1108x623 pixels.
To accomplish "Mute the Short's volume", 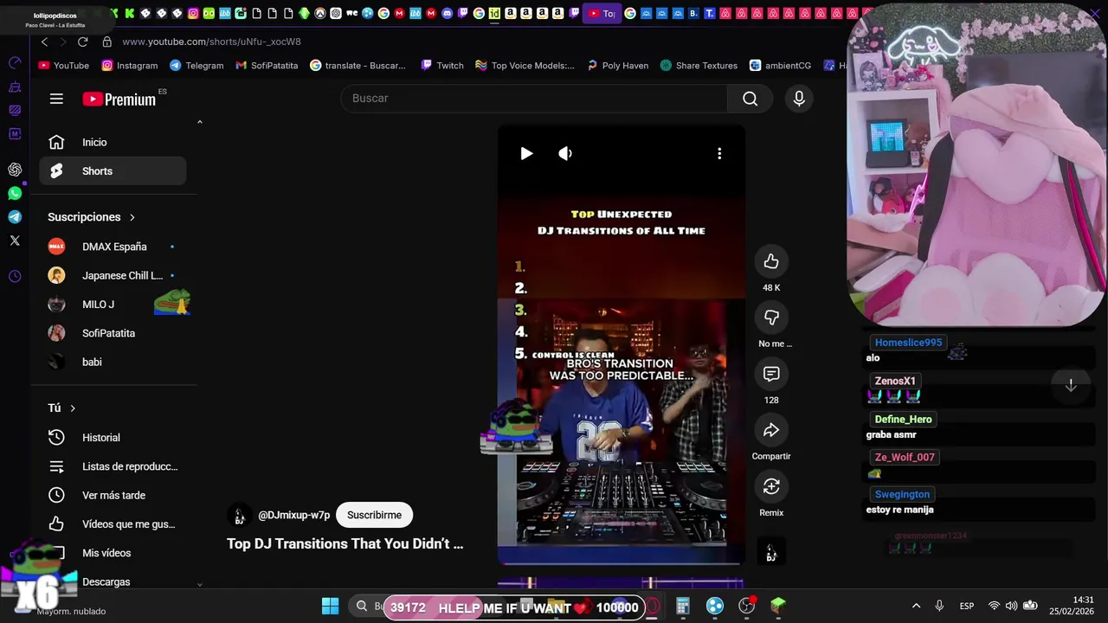I will click(565, 153).
